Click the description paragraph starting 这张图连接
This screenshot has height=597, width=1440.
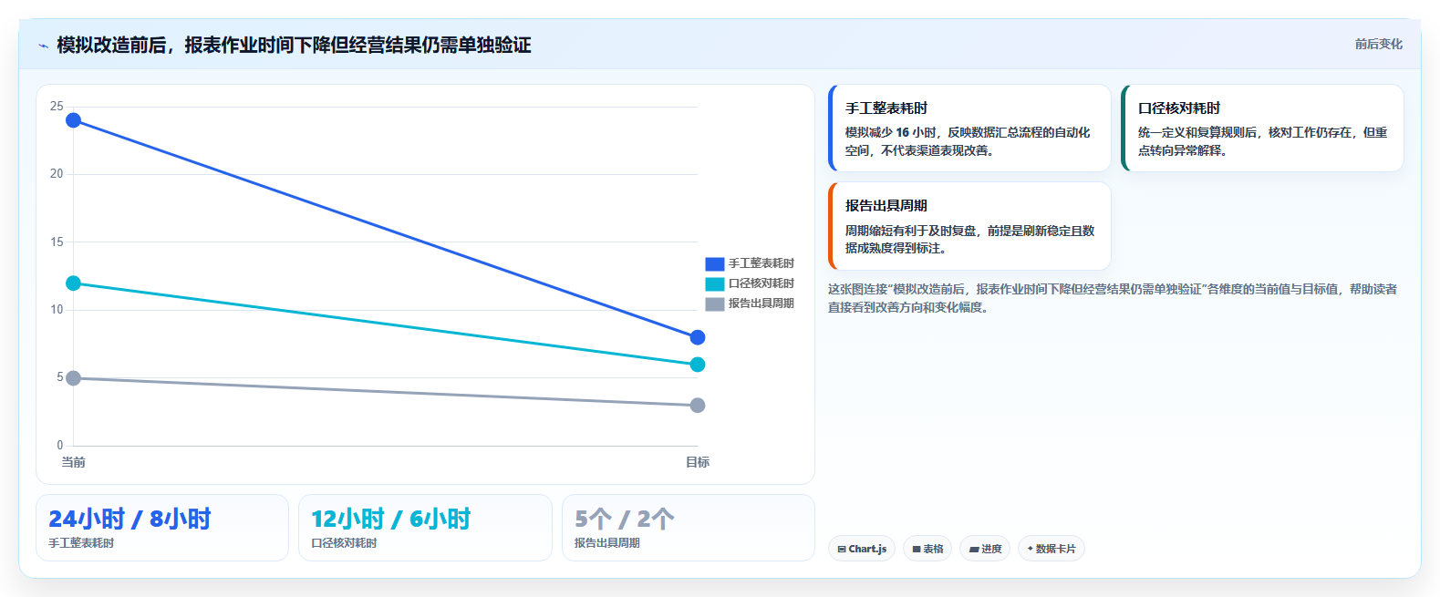pyautogui.click(x=1113, y=298)
